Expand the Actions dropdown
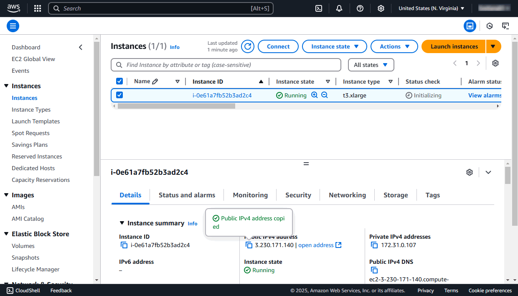 pos(394,46)
